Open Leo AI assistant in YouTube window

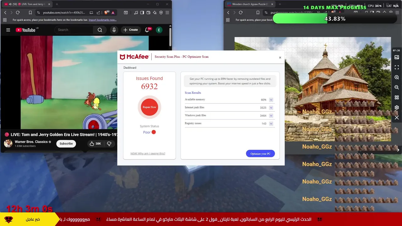click(x=155, y=13)
